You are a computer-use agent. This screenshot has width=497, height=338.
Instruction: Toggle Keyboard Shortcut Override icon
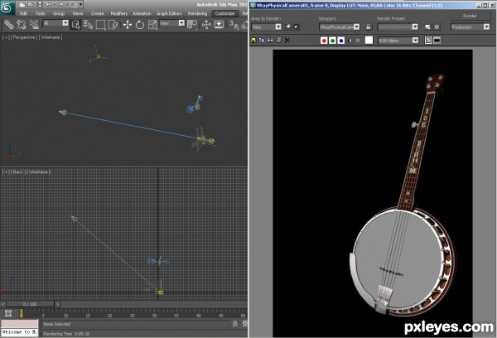219,24
